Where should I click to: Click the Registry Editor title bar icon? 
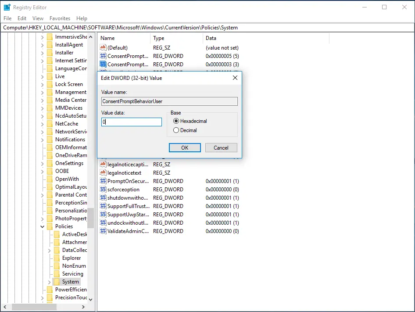pos(6,7)
